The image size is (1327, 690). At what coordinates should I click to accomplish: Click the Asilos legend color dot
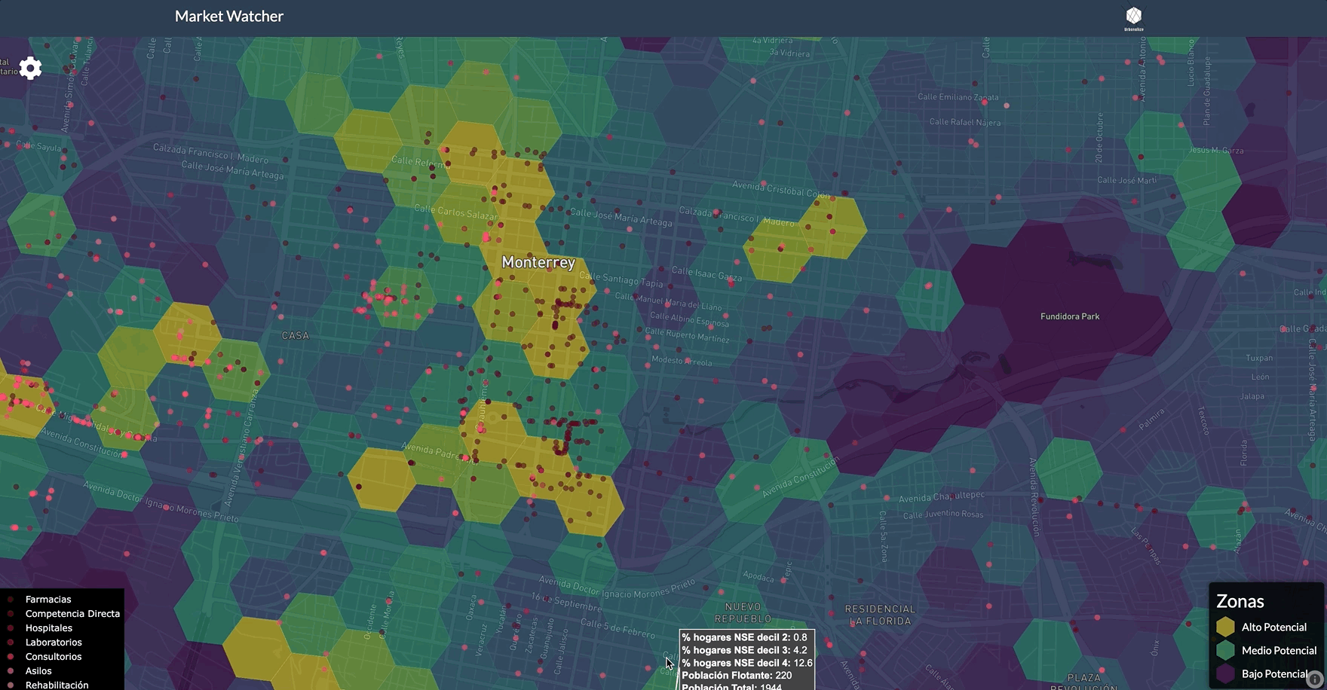[11, 671]
